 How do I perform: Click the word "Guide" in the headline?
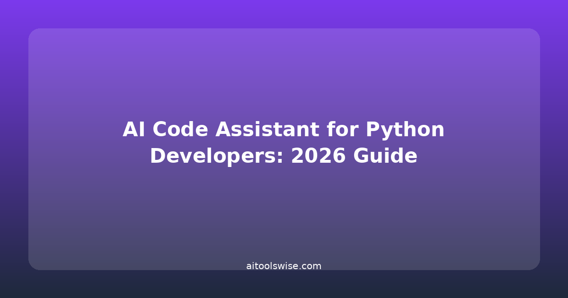point(385,157)
